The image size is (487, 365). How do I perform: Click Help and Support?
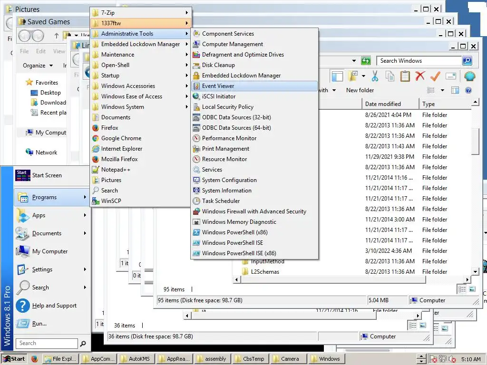52,306
